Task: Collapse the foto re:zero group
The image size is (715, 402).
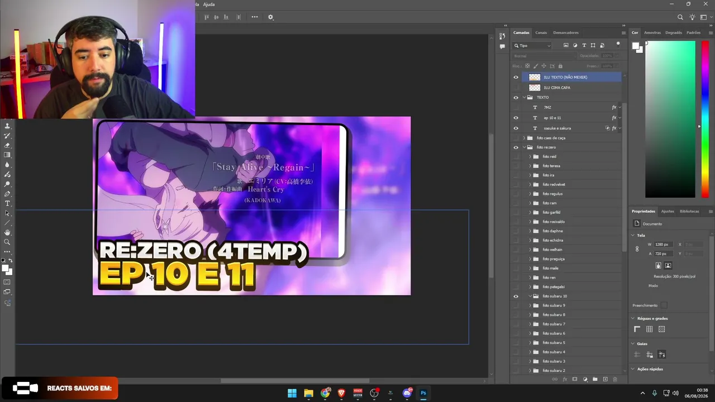Action: (524, 147)
